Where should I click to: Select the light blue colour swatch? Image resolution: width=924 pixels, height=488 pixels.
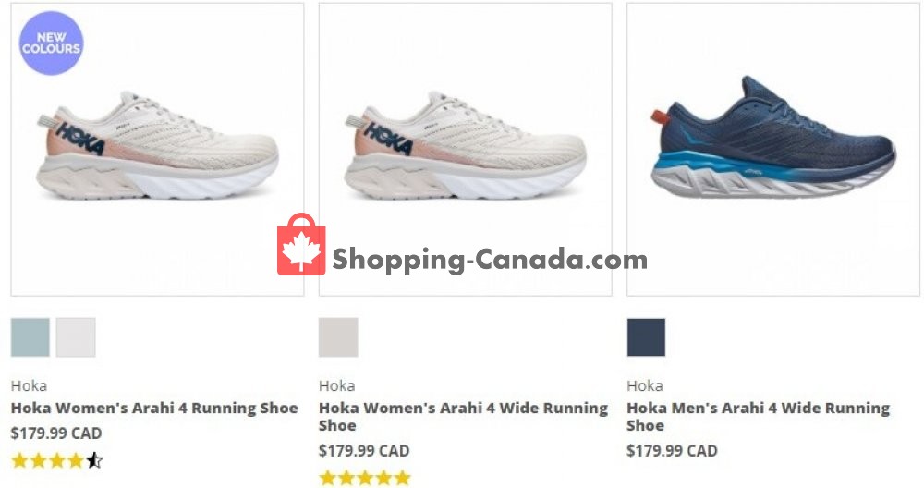click(30, 337)
